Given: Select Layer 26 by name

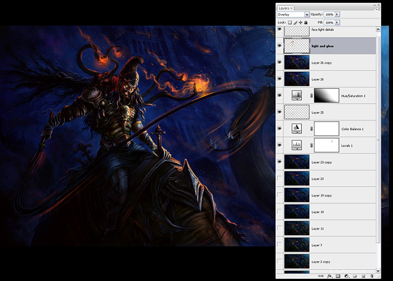Looking at the screenshot, I should [x=318, y=79].
